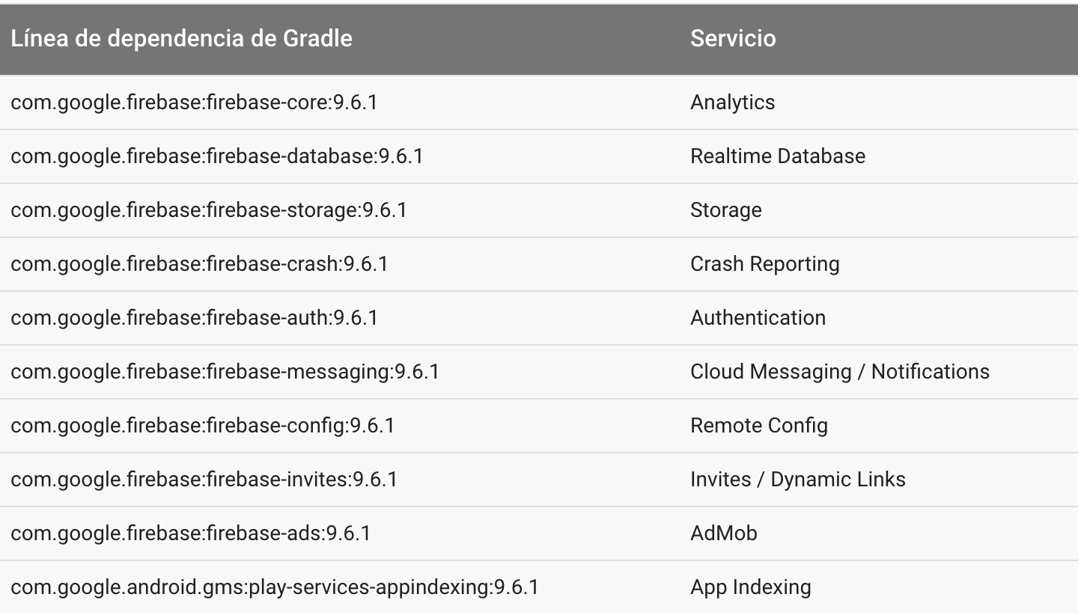Click the Servicio column header
This screenshot has width=1084, height=615.
click(x=732, y=39)
